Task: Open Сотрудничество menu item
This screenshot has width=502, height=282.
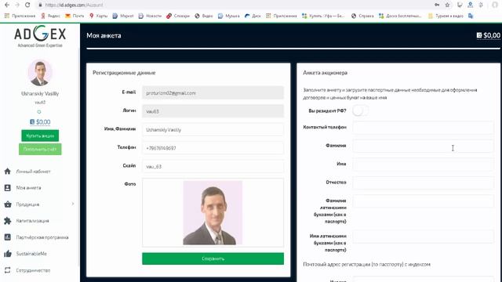Action: pyautogui.click(x=33, y=270)
